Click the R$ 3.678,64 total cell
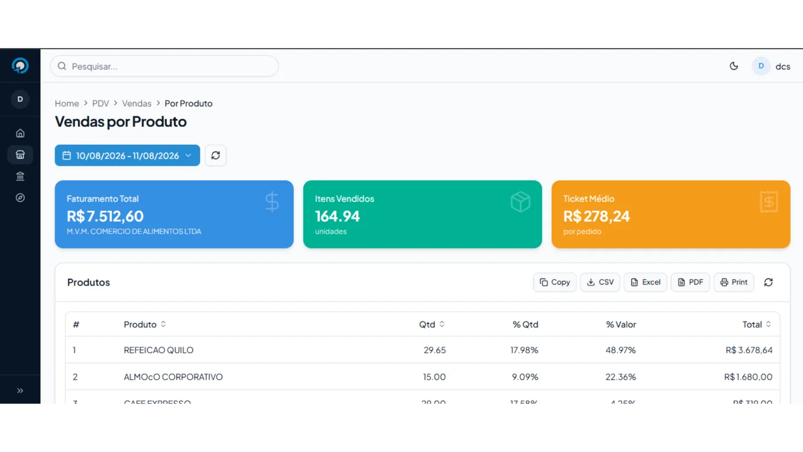 [x=749, y=350]
